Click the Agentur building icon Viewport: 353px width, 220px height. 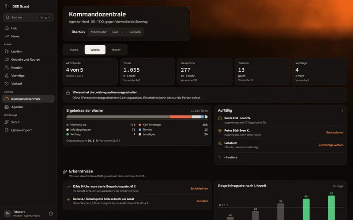tap(7, 107)
